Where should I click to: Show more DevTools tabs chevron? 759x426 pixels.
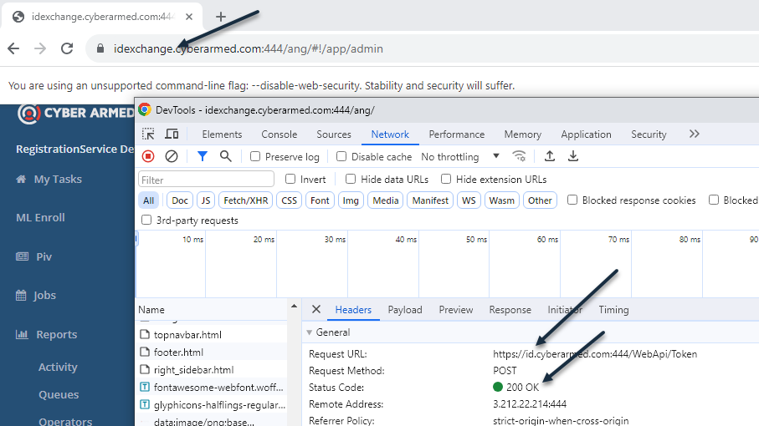pos(694,134)
